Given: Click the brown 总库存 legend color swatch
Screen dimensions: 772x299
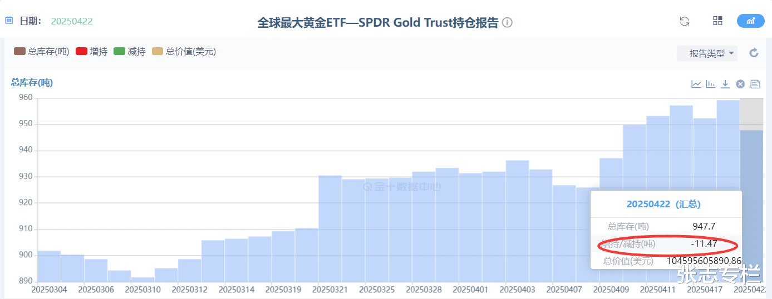Looking at the screenshot, I should (x=19, y=52).
